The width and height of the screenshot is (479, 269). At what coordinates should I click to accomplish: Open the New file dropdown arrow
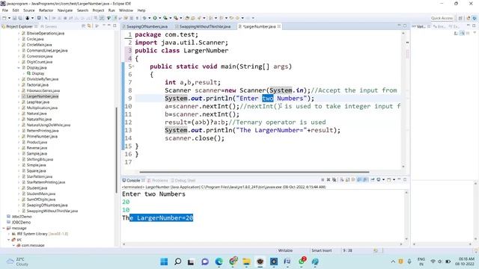(x=9, y=18)
